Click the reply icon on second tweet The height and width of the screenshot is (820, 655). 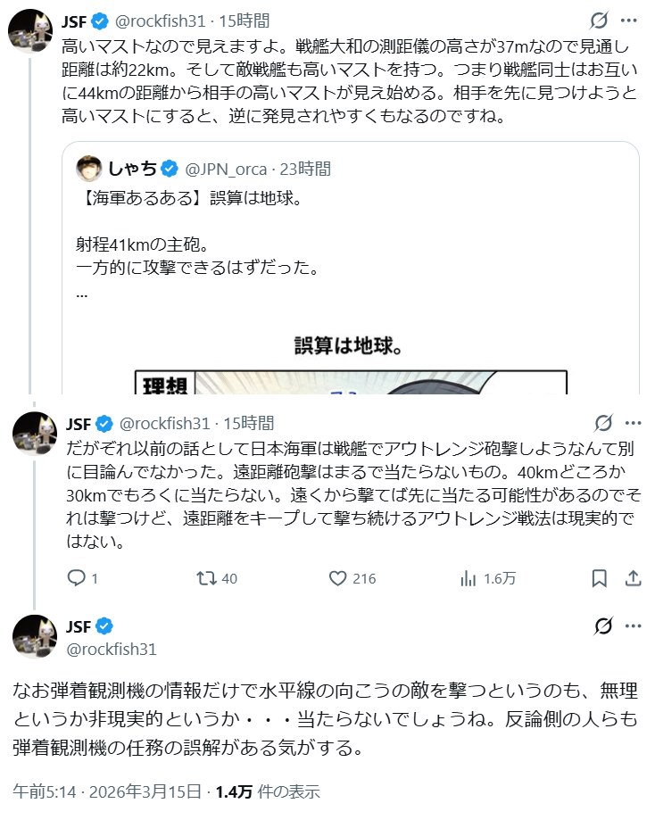[x=78, y=579]
